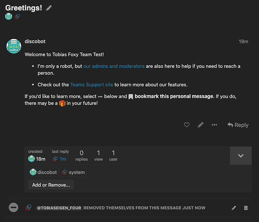Screen dimensions: 259x222
Task: Edit the Greetings! title with pencil icon
Action: coord(49,8)
